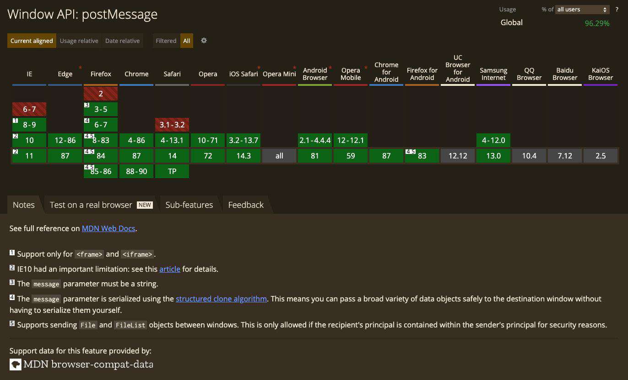Screen dimensions: 628x380
Task: Click the Baidu Browser column header
Action: (565, 74)
